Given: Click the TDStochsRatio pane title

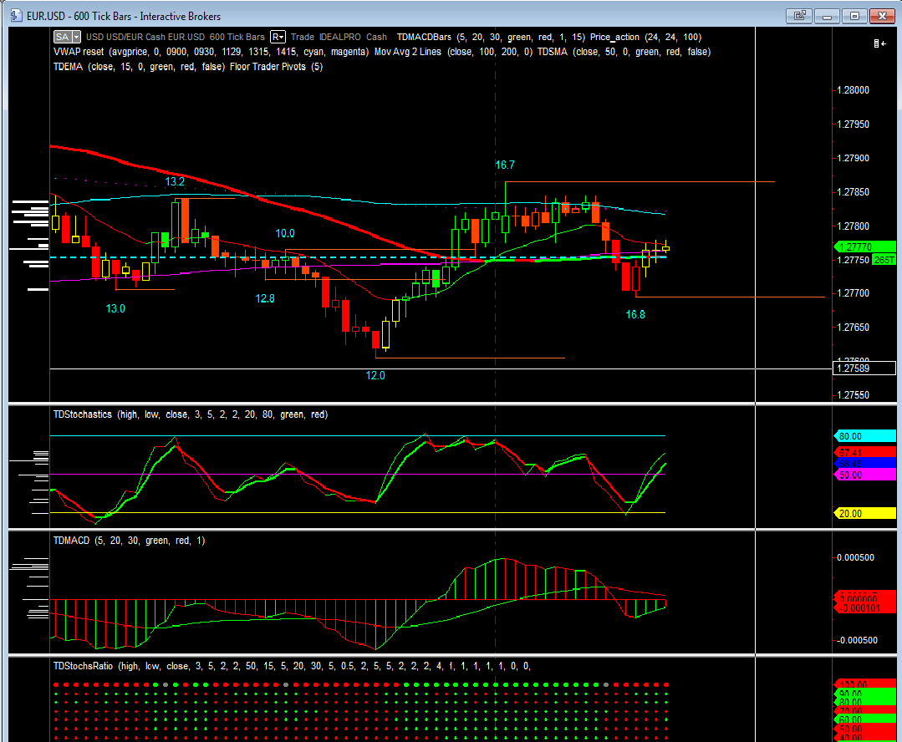Looking at the screenshot, I should 292,666.
